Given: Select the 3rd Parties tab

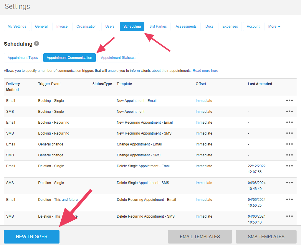Looking at the screenshot, I should [x=158, y=27].
